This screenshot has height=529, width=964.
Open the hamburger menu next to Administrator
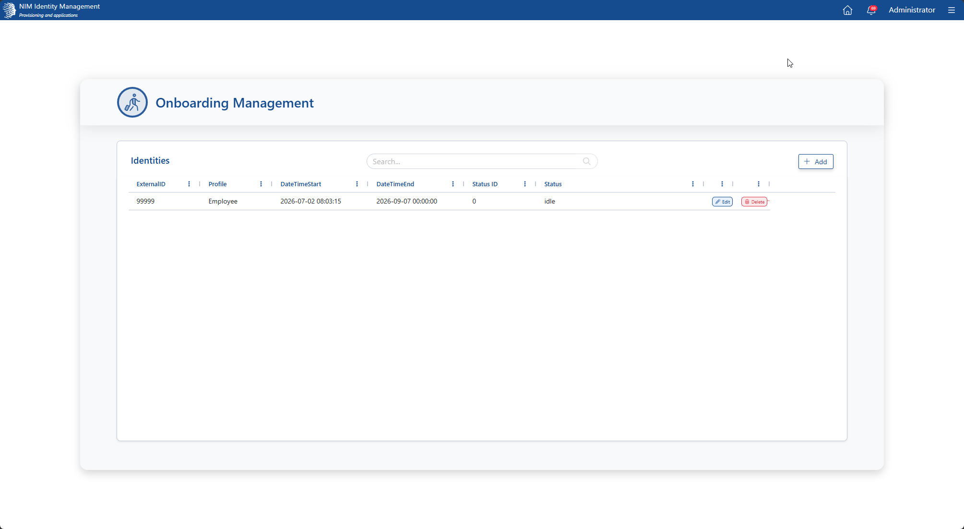pos(952,10)
